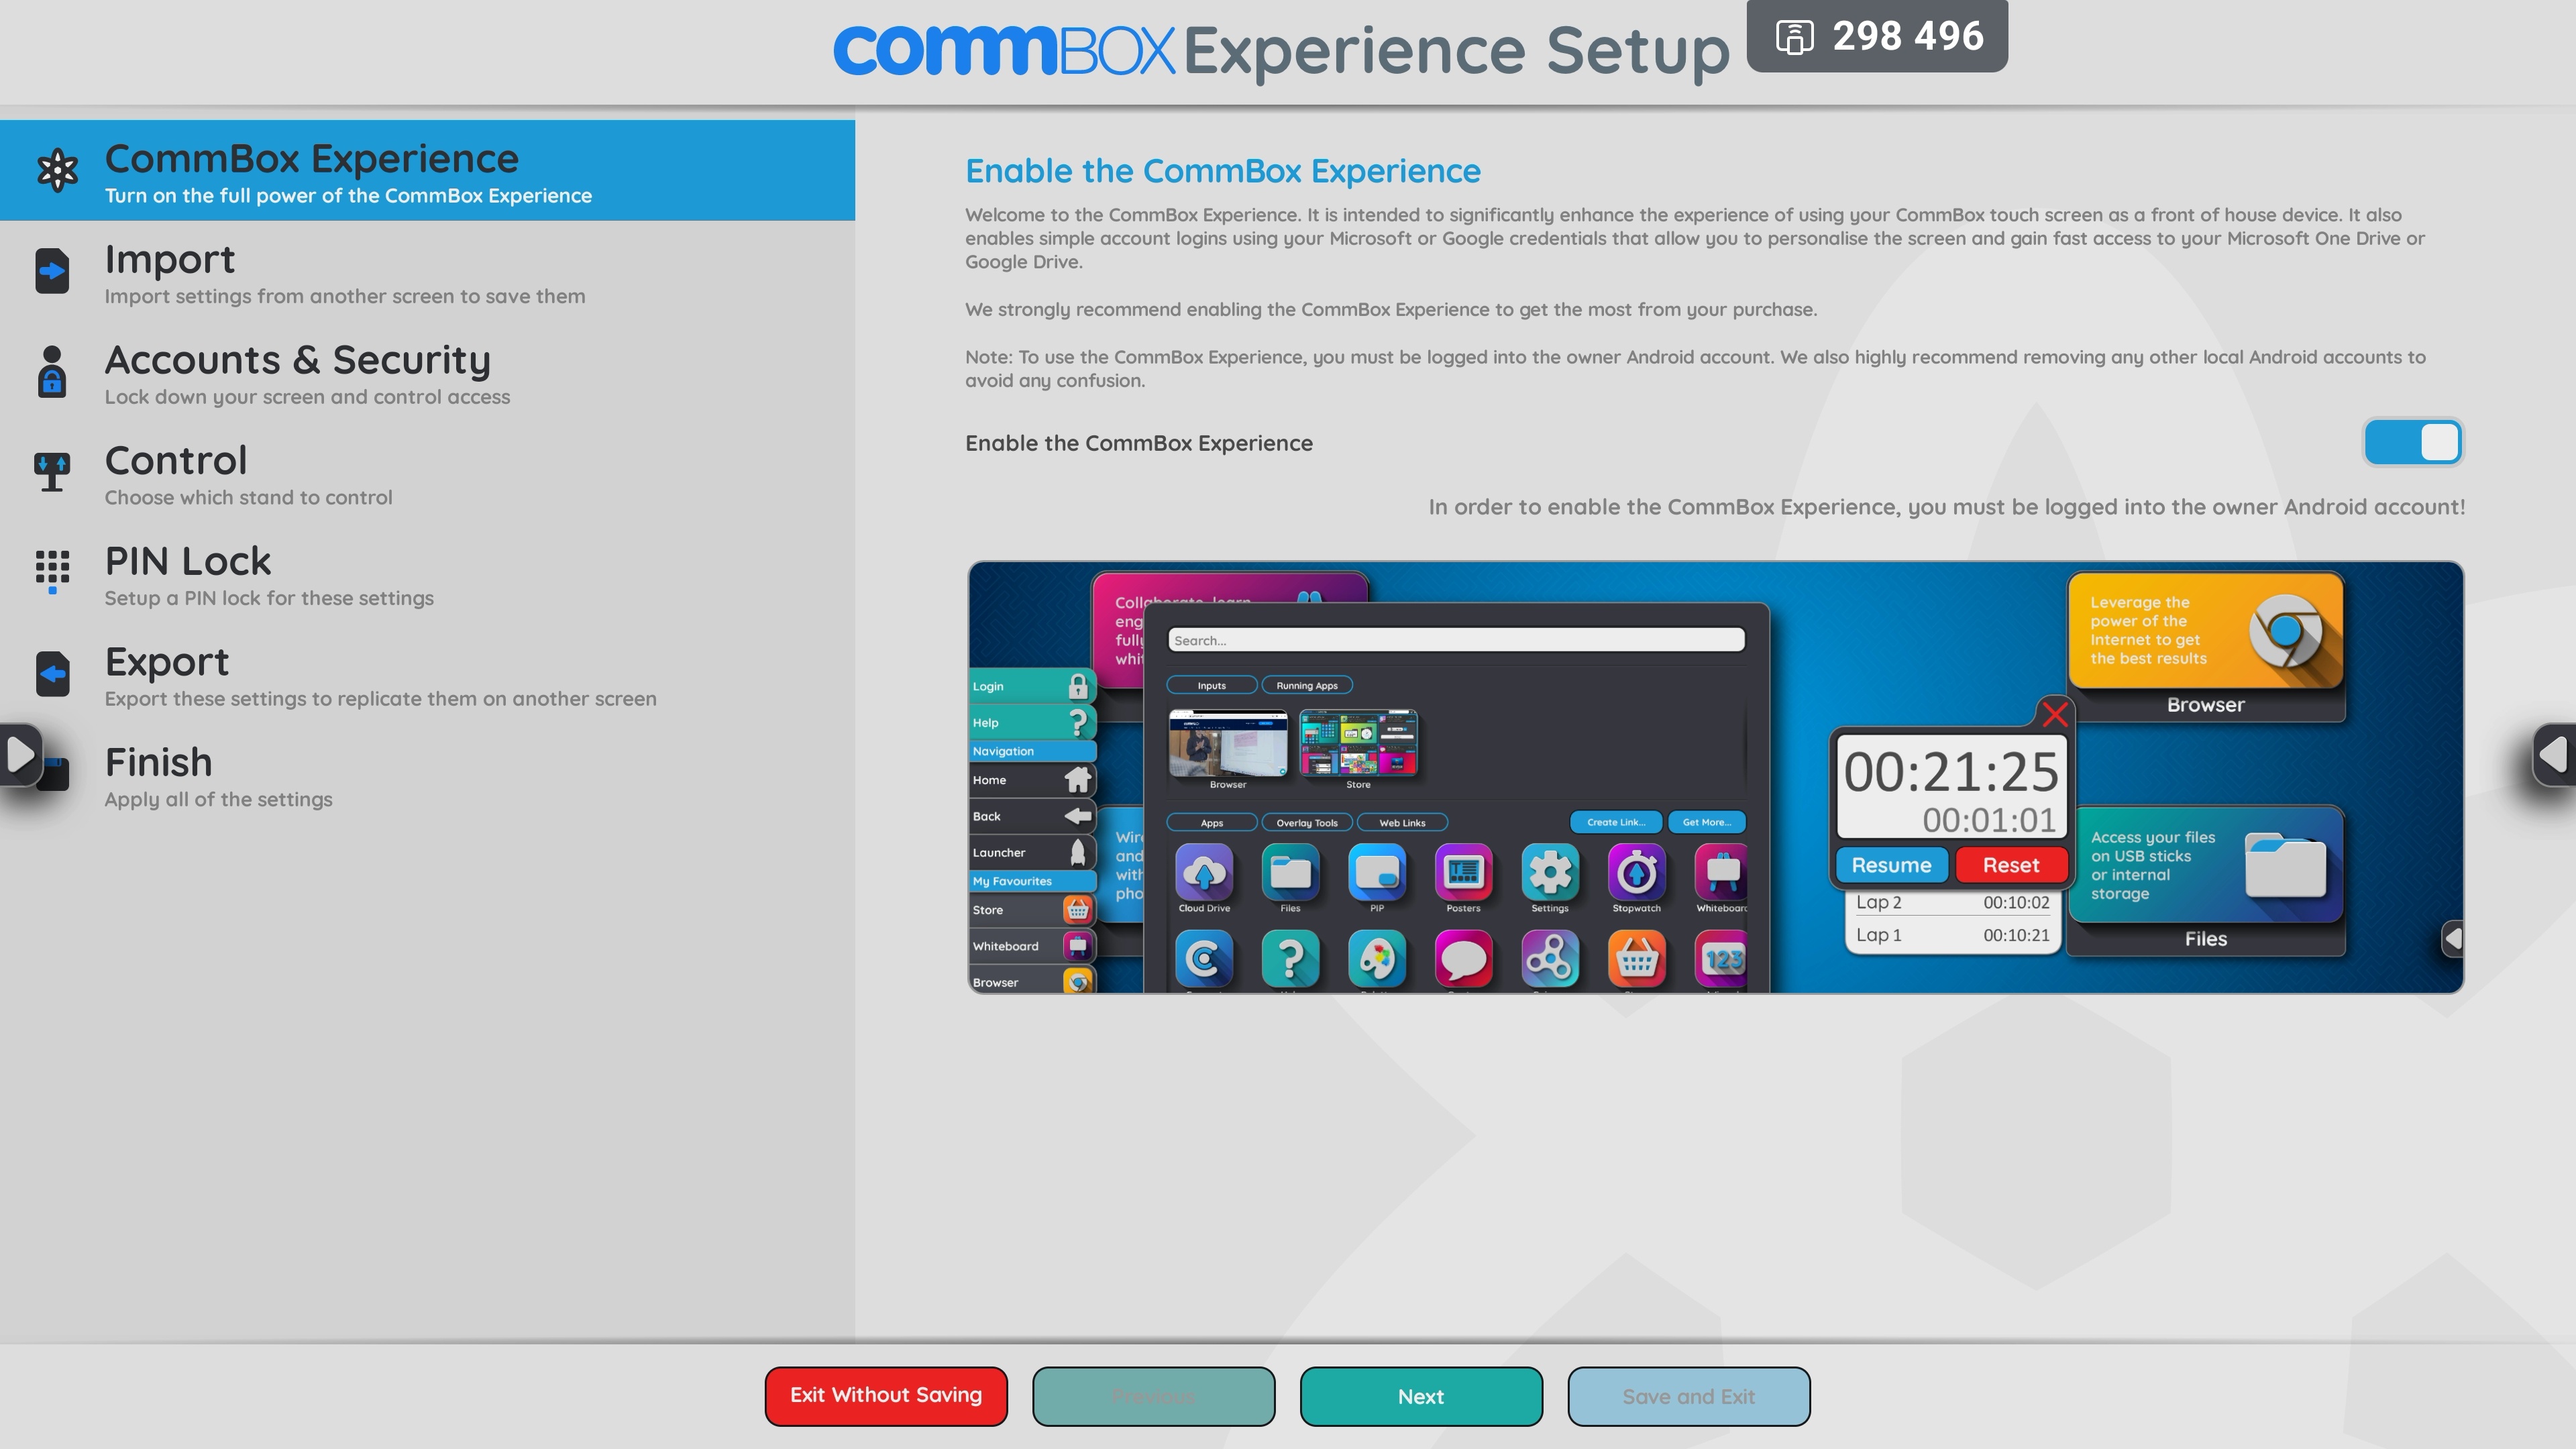Click the Previous button
Image resolution: width=2576 pixels, height=1449 pixels.
[x=1153, y=1396]
